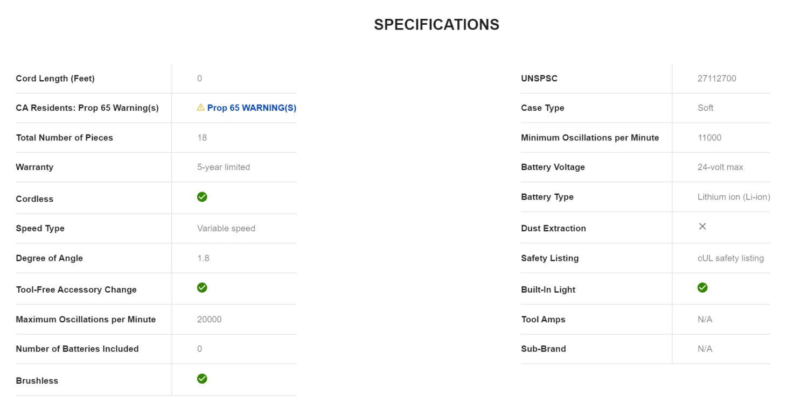Click the UNSPSC code 27112700

click(x=716, y=79)
